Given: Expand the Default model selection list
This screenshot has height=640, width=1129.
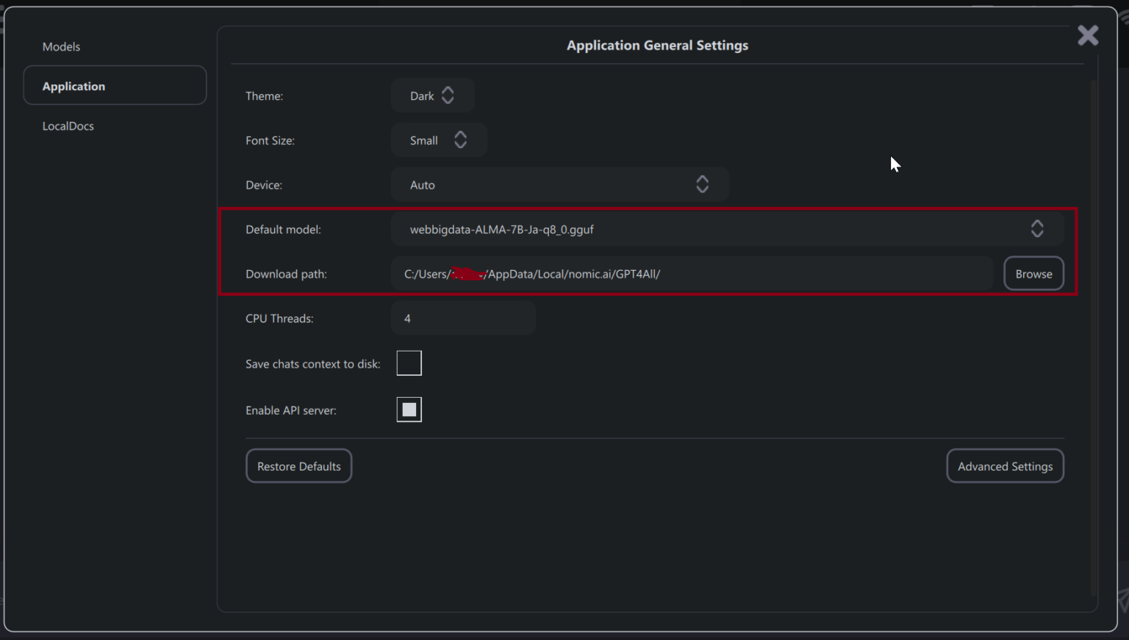Looking at the screenshot, I should pyautogui.click(x=728, y=228).
